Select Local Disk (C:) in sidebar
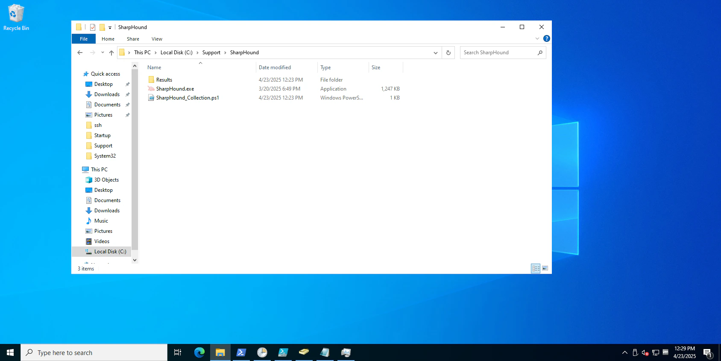This screenshot has height=361, width=721. tap(110, 252)
